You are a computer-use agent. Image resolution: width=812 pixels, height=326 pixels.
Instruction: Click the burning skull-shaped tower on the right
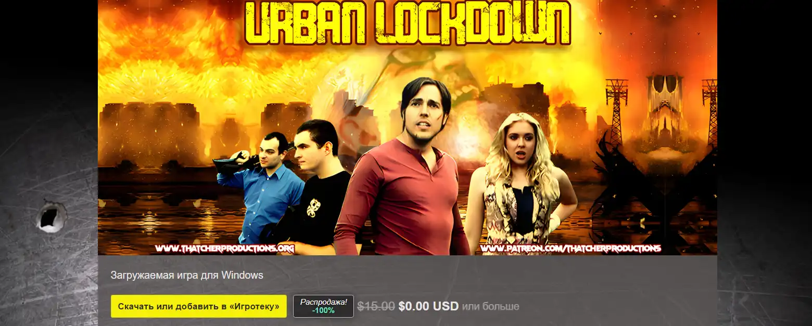pos(664,109)
